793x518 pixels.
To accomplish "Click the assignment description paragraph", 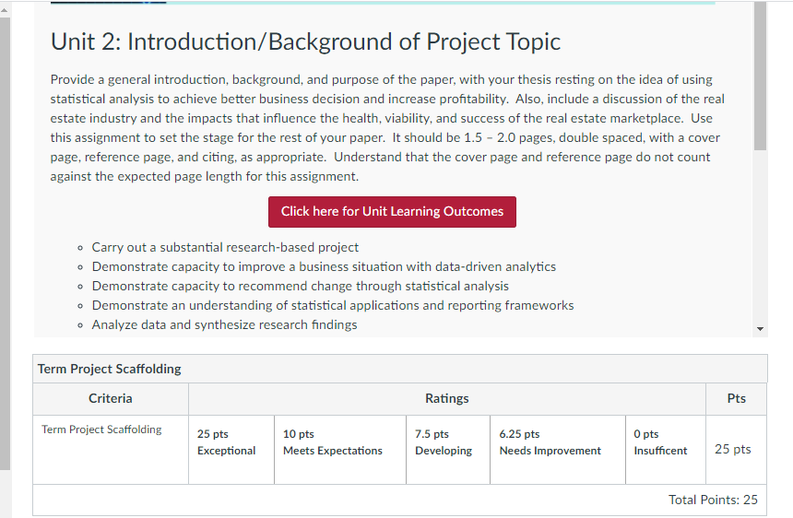I will coord(387,128).
